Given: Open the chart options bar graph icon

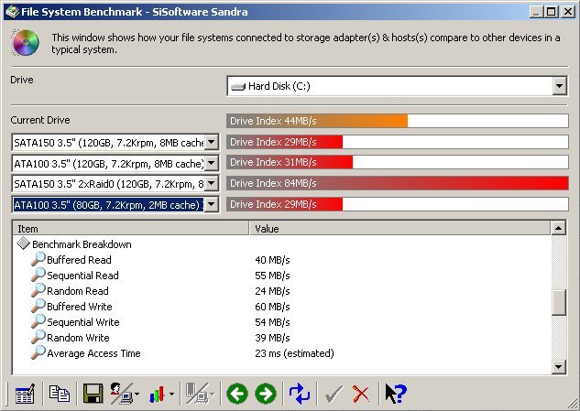Looking at the screenshot, I should [x=159, y=394].
